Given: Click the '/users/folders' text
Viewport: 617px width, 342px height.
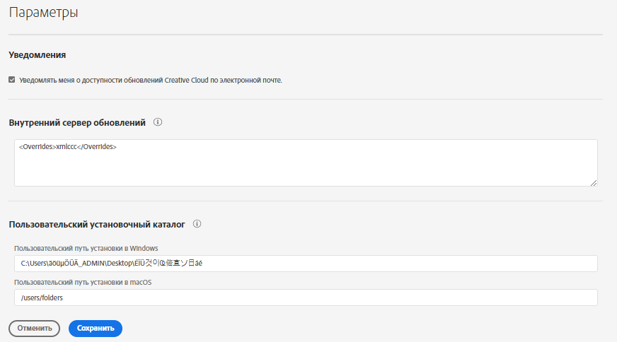Looking at the screenshot, I should 42,297.
